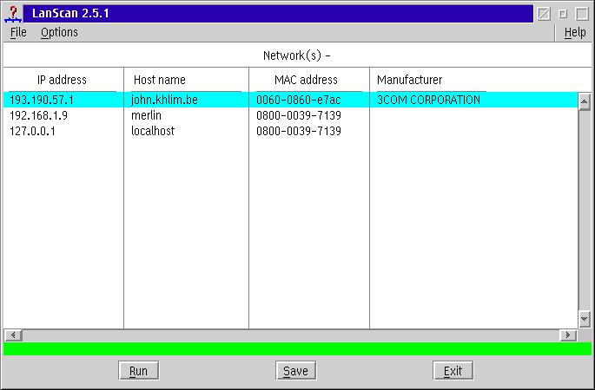The height and width of the screenshot is (390, 595).
Task: Click host name merlin
Action: point(146,115)
